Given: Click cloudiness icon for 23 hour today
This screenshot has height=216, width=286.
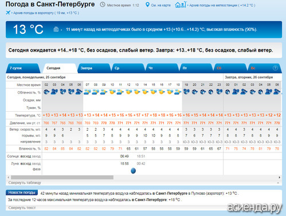Looking at the screenshot, I should pos(219,92).
